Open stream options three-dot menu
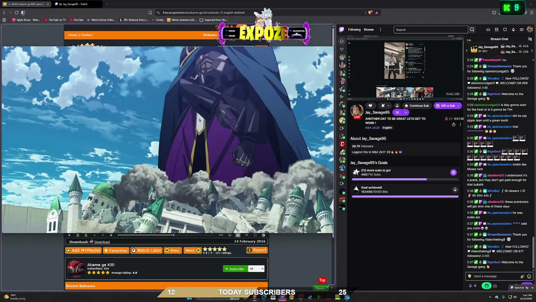536x302 pixels. coord(460,125)
